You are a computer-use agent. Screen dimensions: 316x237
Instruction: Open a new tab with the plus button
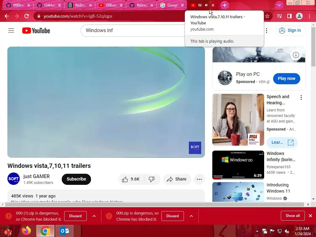(x=225, y=5)
